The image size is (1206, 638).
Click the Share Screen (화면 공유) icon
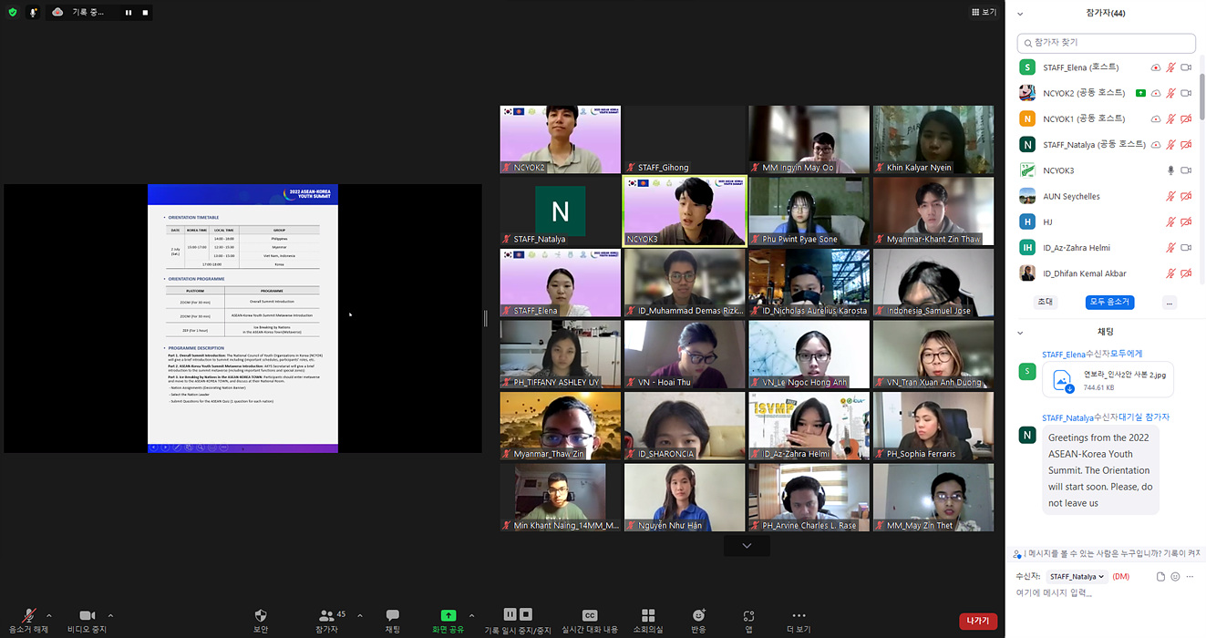click(x=448, y=617)
